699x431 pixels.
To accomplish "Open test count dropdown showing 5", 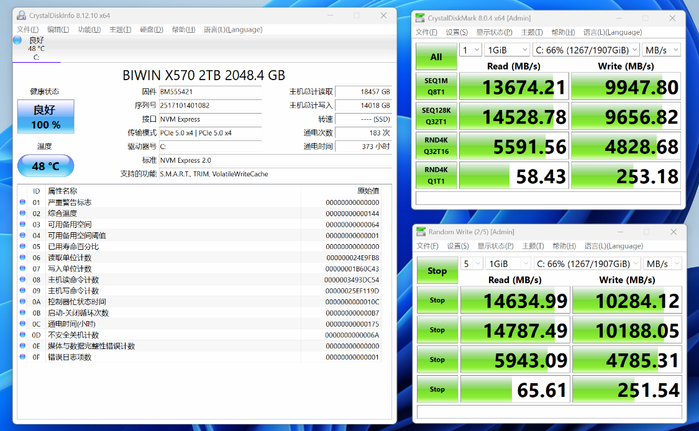I will (x=472, y=264).
